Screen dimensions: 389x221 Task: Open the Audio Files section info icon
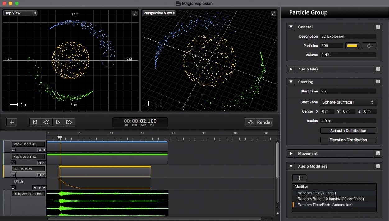pos(378,69)
